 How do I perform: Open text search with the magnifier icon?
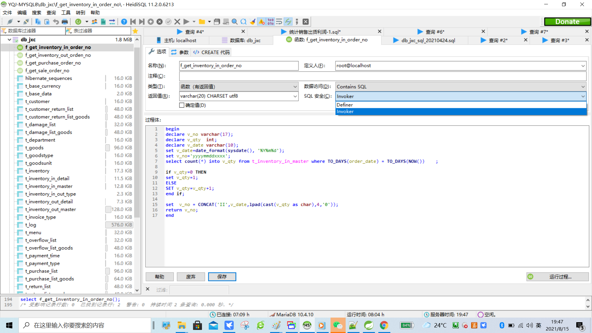(234, 22)
